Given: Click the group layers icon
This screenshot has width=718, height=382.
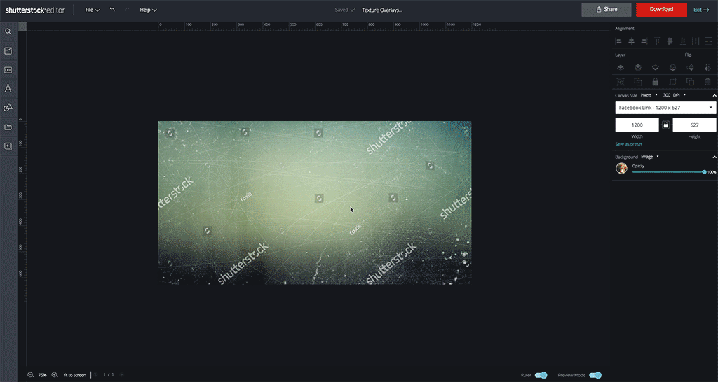Looking at the screenshot, I should click(621, 82).
